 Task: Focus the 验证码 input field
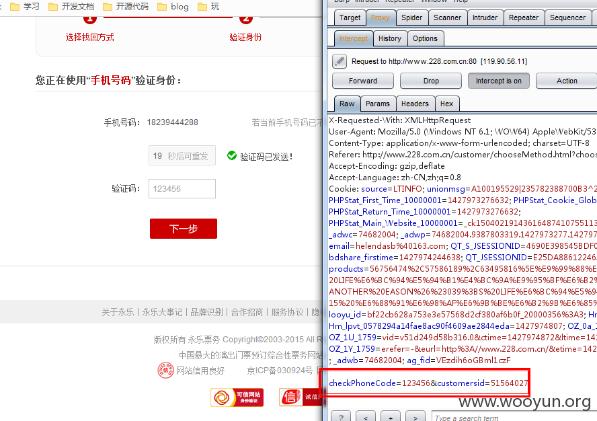[182, 188]
